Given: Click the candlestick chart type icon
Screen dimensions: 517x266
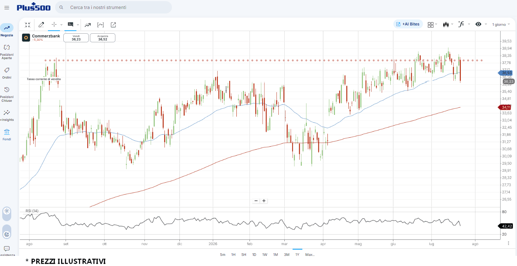Looking at the screenshot, I should (x=446, y=24).
